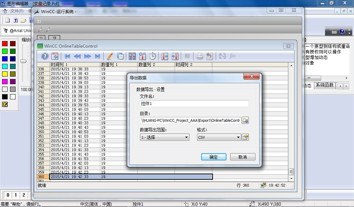This screenshot has height=207, width=354.
Task: Select the white color swatch
Action: click(x=13, y=97)
